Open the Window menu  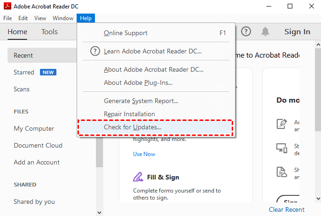(63, 18)
